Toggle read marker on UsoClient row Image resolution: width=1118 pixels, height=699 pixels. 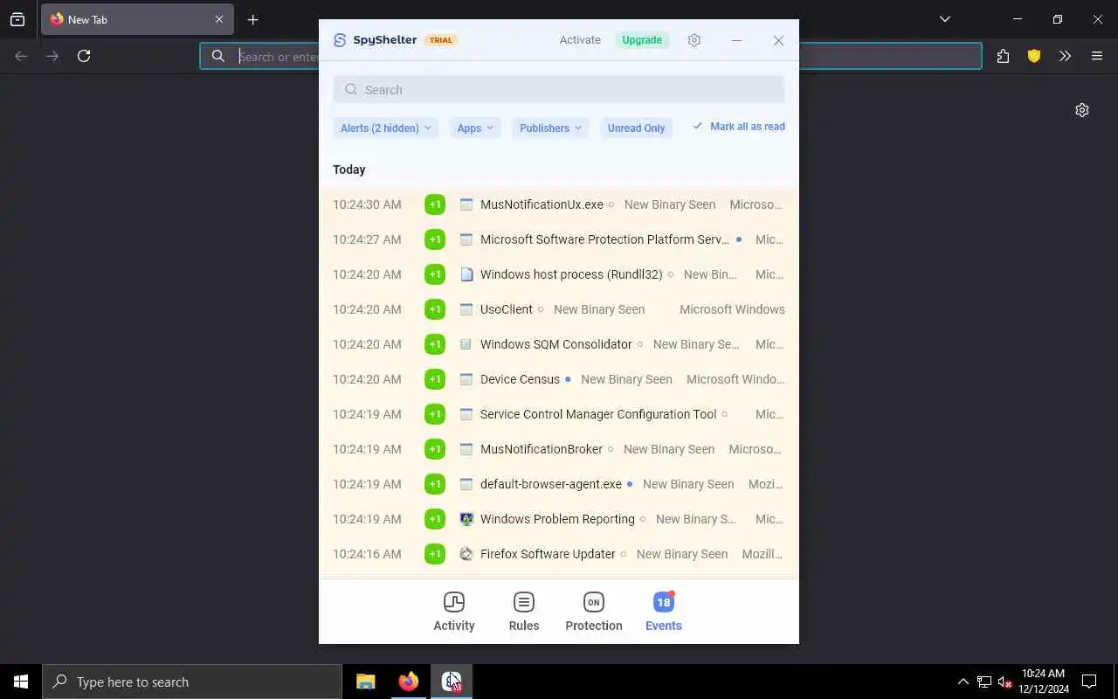coord(541,309)
